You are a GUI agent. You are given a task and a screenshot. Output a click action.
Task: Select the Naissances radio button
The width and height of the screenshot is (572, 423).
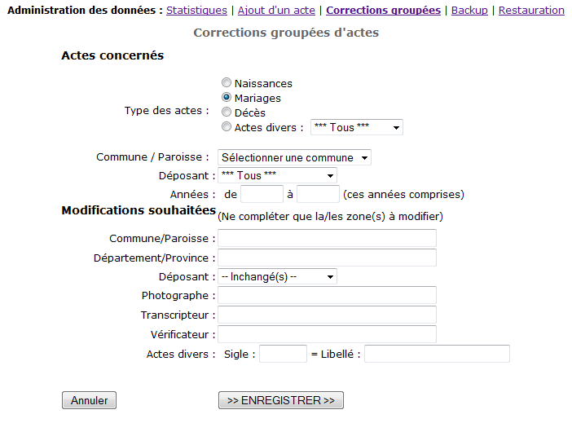click(227, 83)
